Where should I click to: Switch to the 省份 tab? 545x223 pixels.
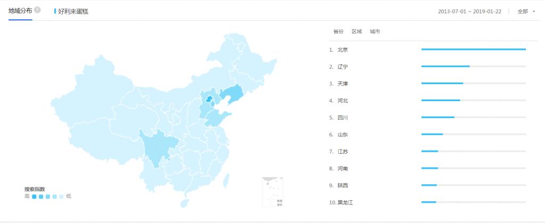[x=338, y=31]
